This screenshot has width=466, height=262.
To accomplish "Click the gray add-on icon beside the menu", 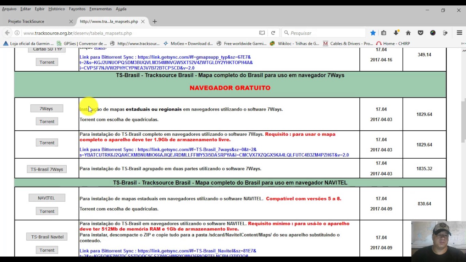I will 445,33.
